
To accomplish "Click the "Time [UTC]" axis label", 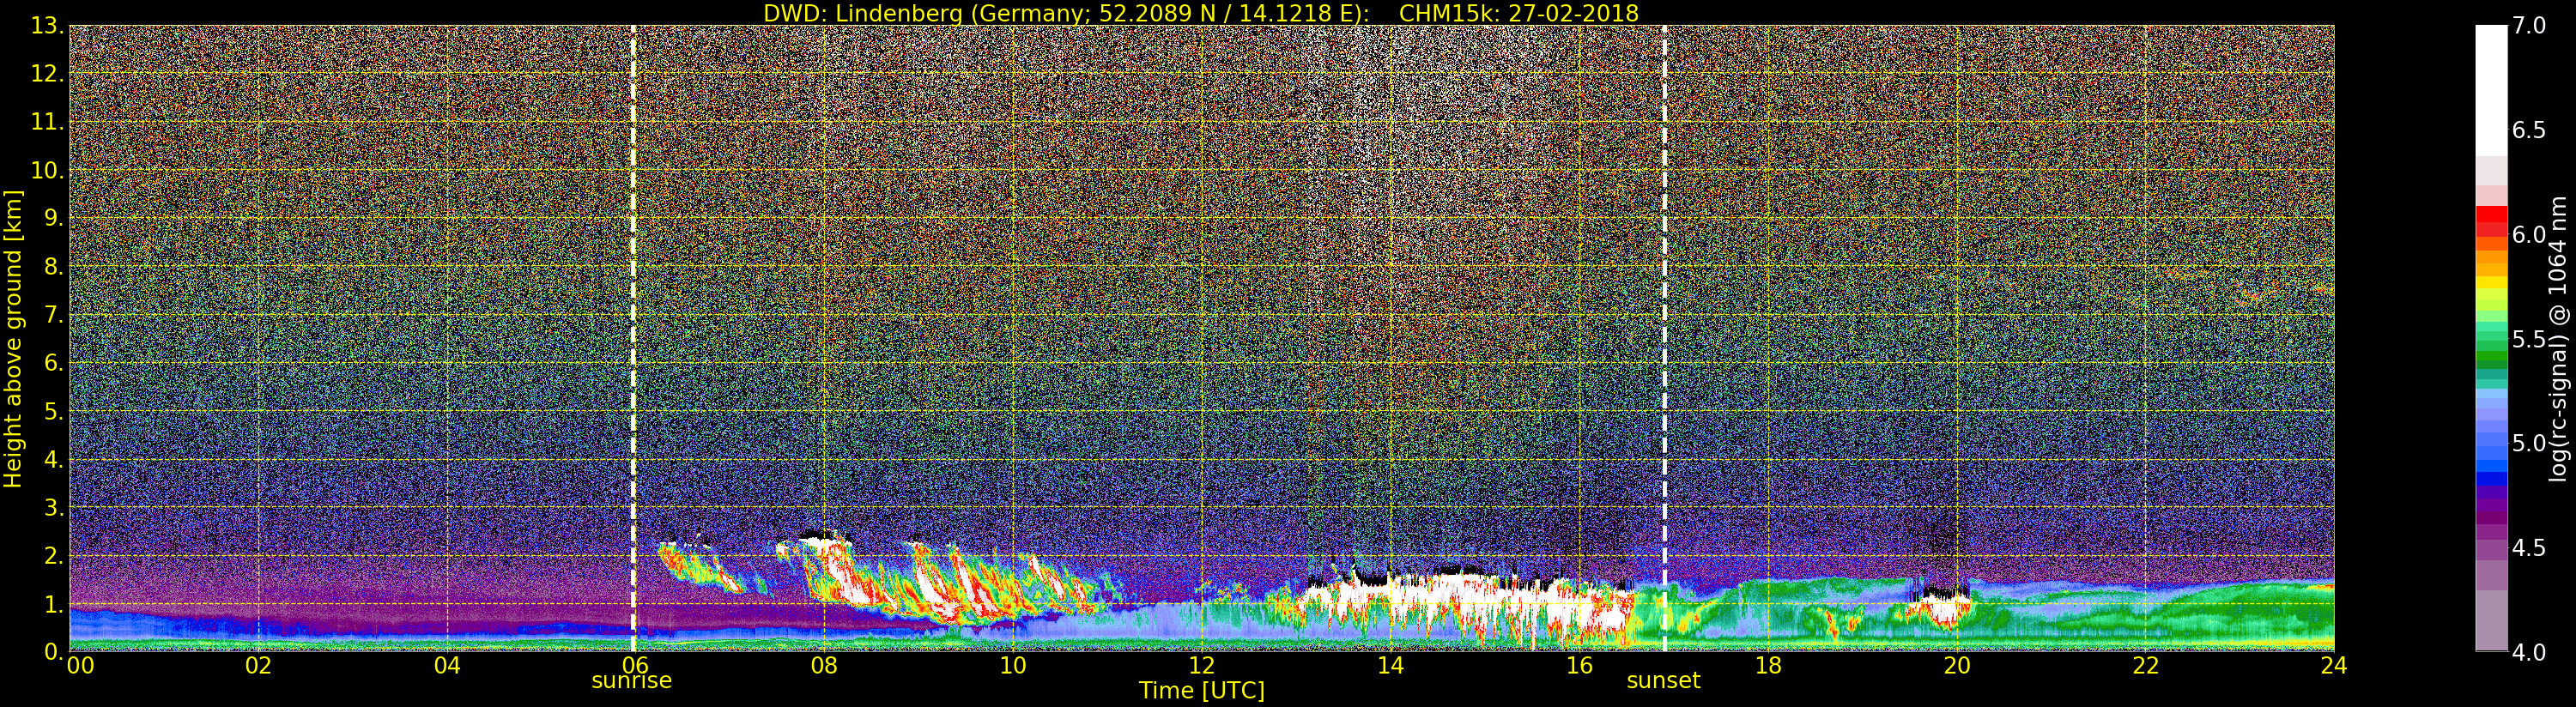I will tap(1202, 690).
